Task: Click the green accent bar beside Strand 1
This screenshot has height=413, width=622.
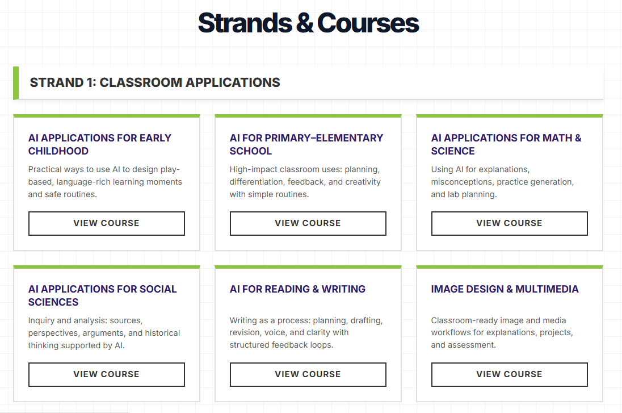Action: (16, 81)
